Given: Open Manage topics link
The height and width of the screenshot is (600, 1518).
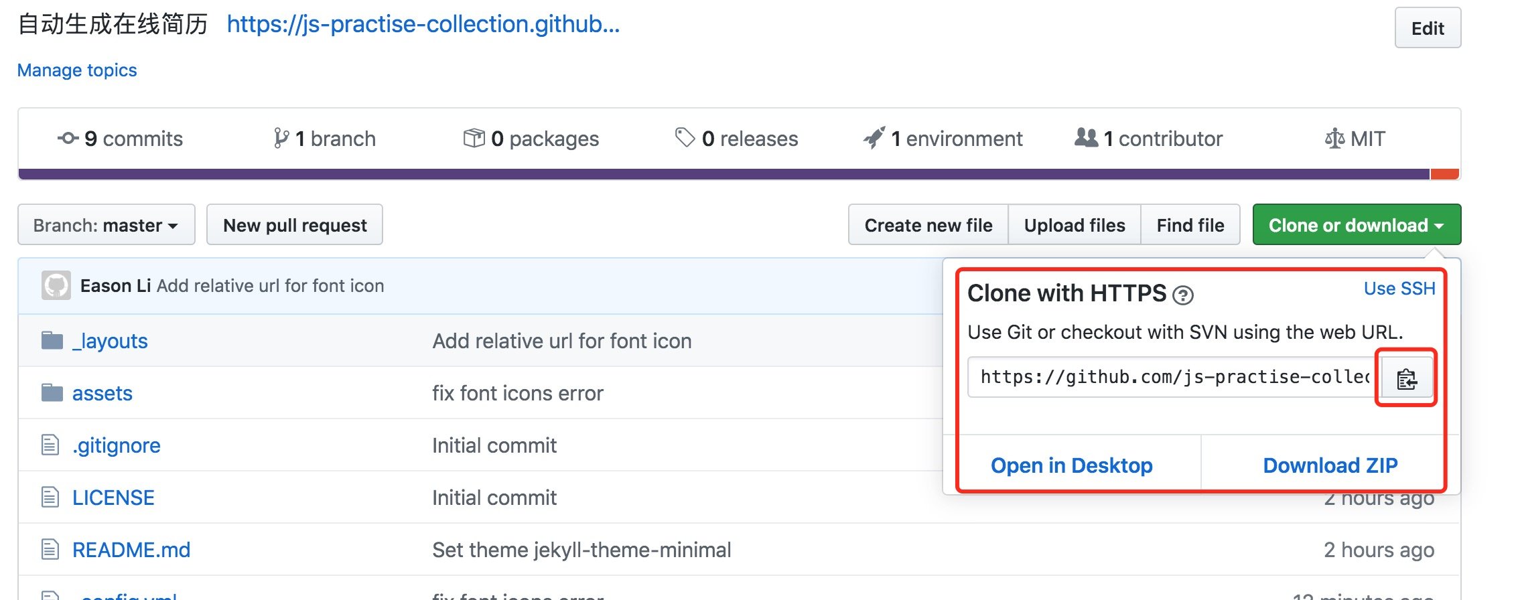Looking at the screenshot, I should point(77,70).
